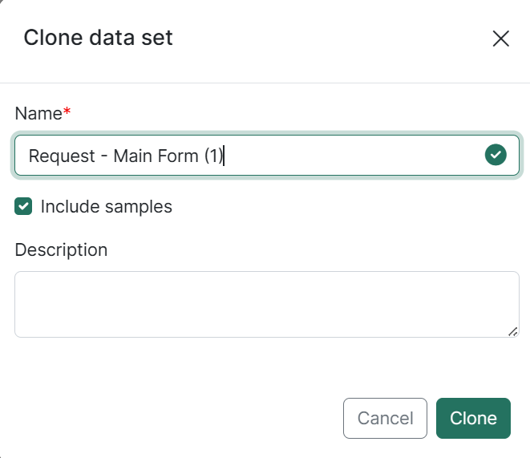Click the (1) suffix in Name field

point(212,156)
